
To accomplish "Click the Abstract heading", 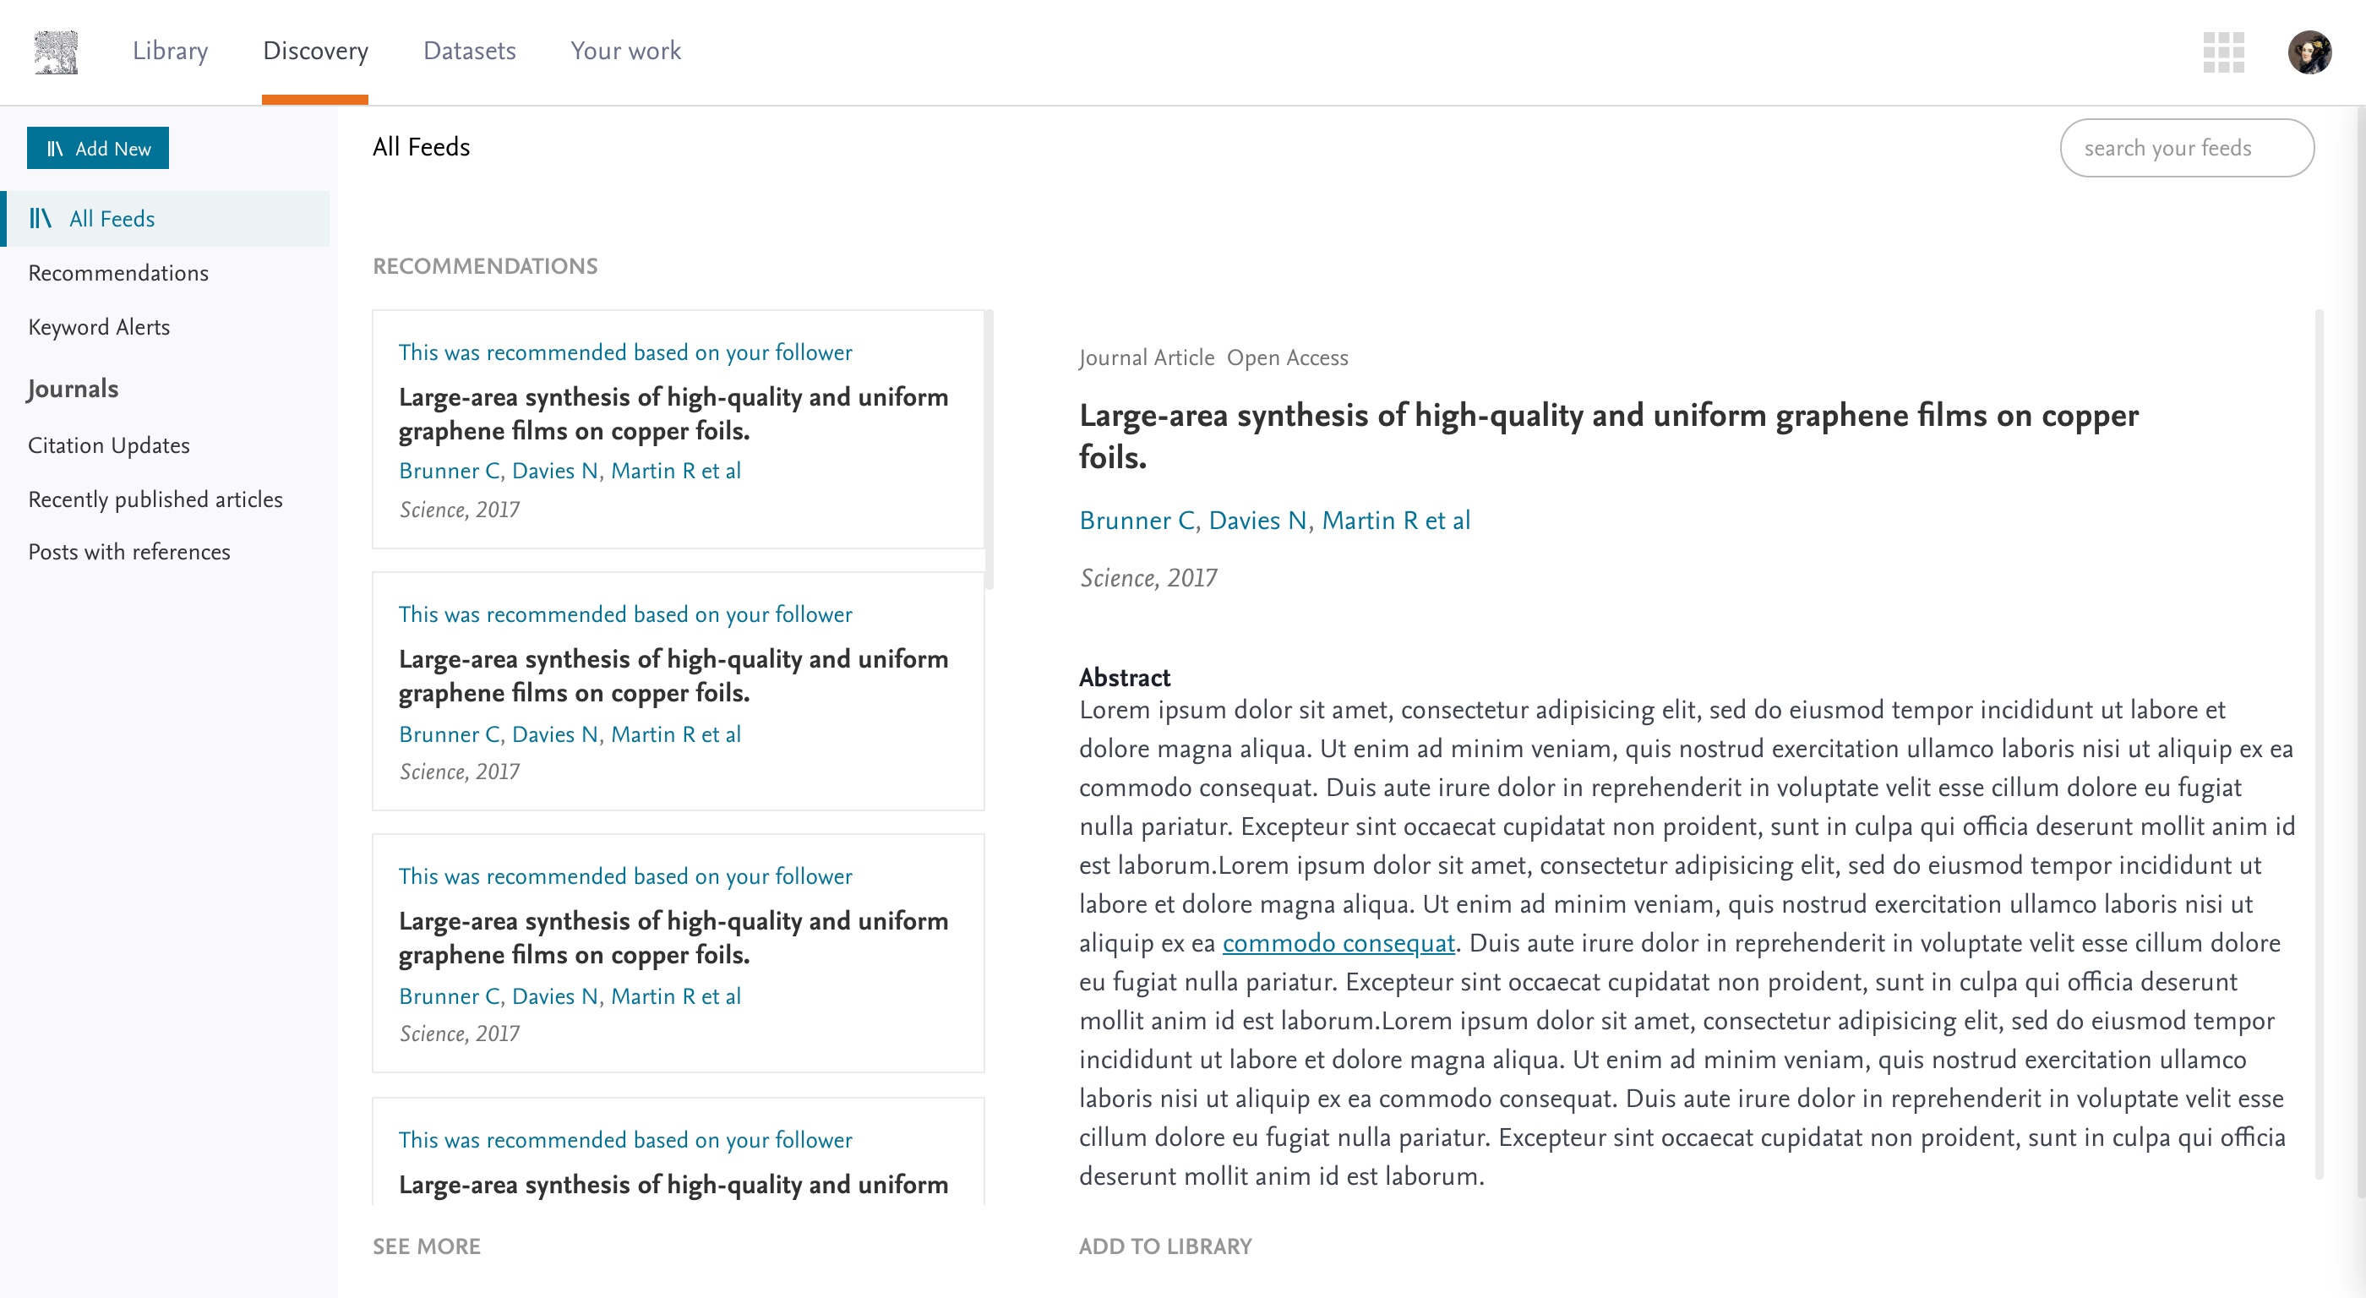I will point(1124,678).
